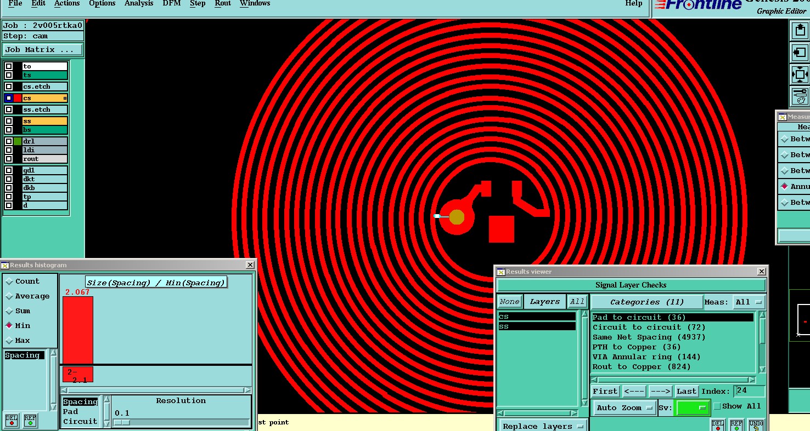Image resolution: width=810 pixels, height=431 pixels.
Task: Click REF icon in Results histogram
Action: [30, 421]
